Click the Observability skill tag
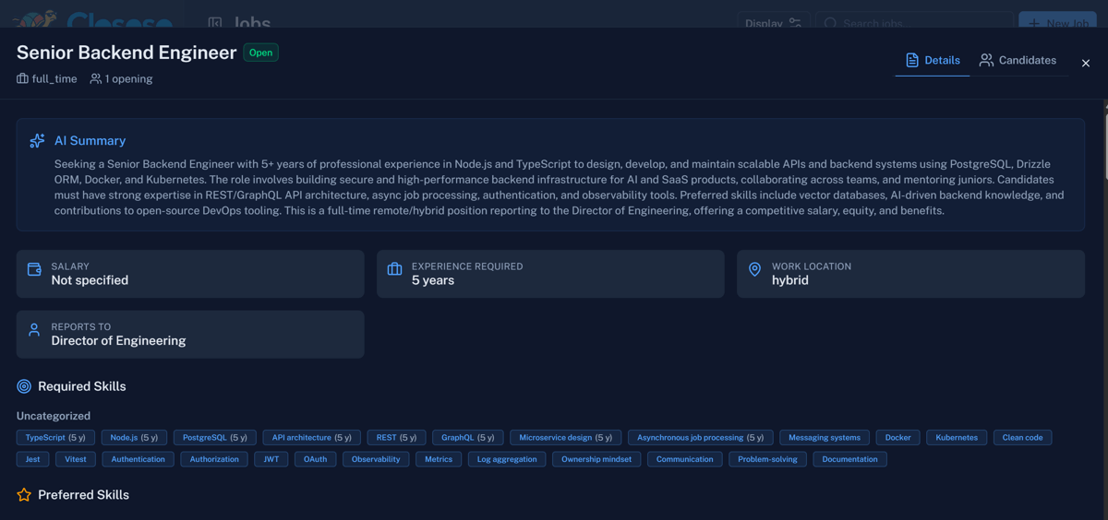The width and height of the screenshot is (1108, 520). (x=376, y=459)
